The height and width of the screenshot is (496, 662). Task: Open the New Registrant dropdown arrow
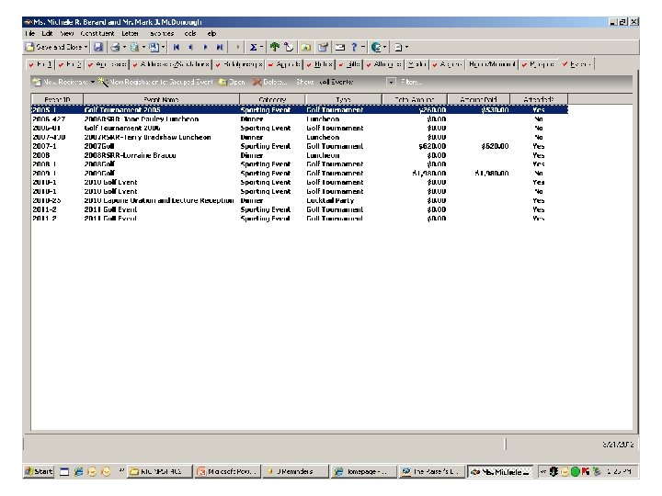[93, 82]
